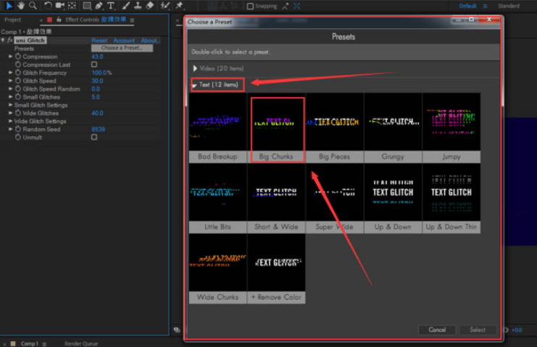This screenshot has width=537, height=347.
Task: Expand the Wide Glitch Settings group
Action: point(11,121)
